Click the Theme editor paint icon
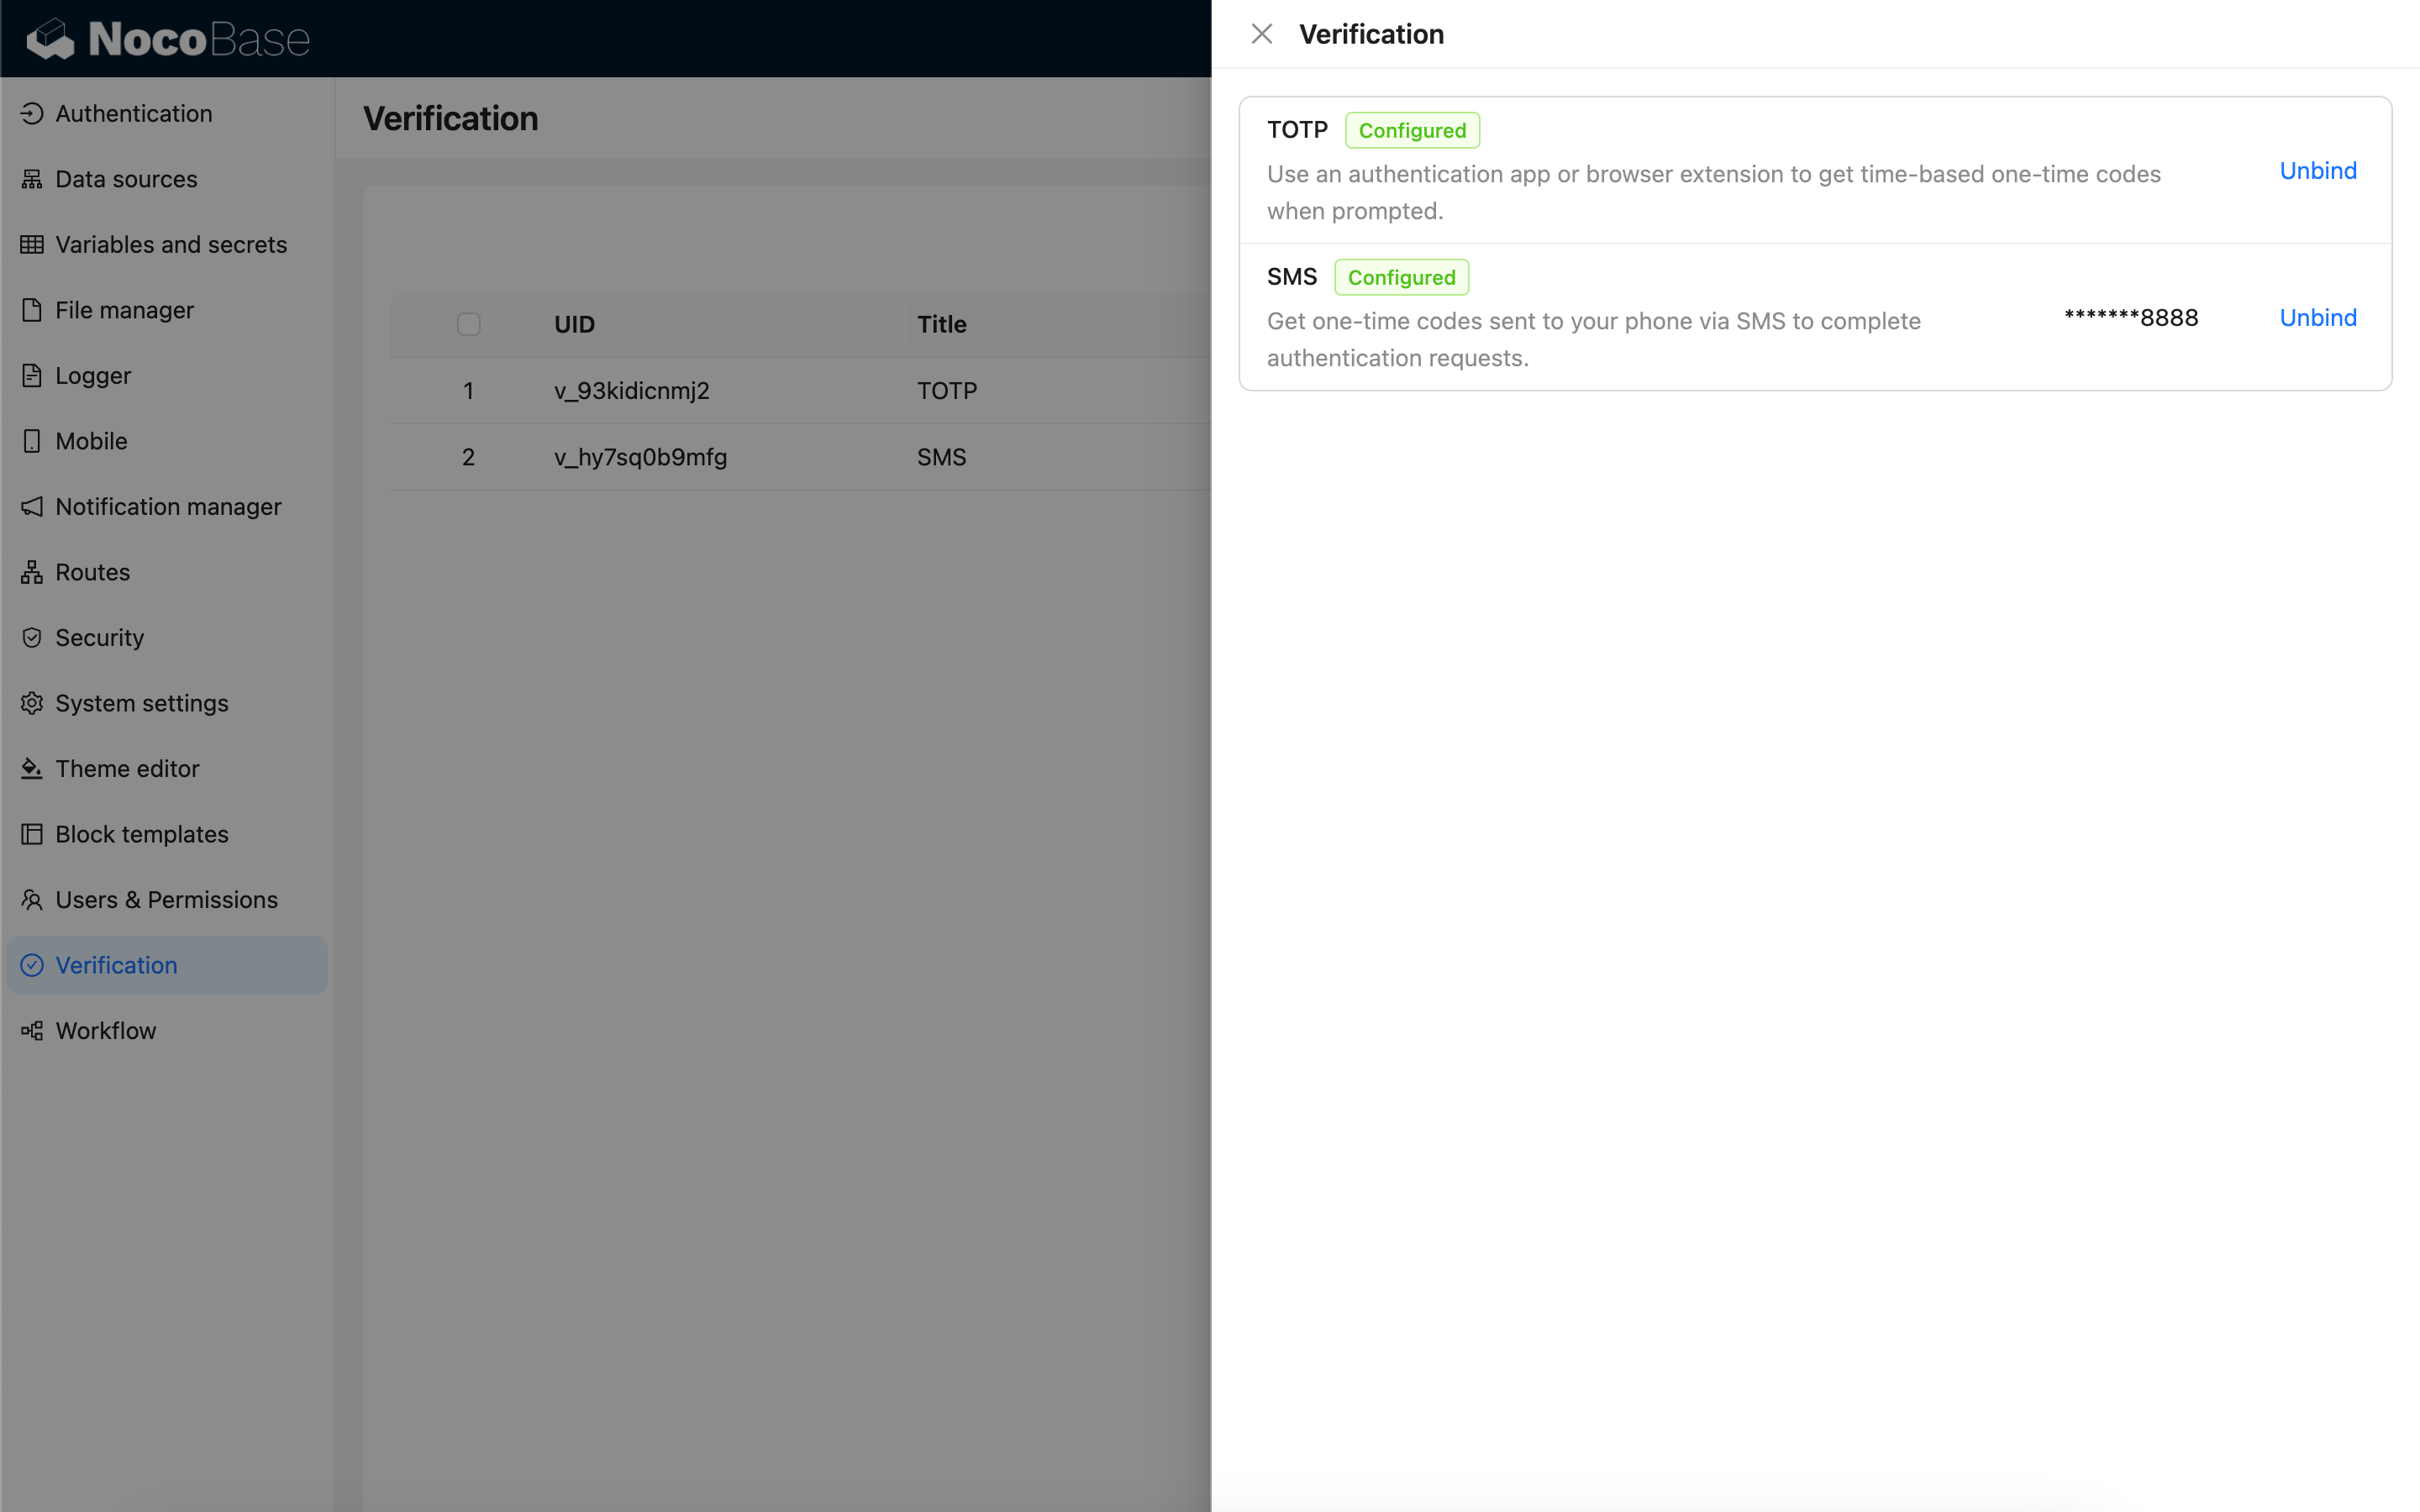The width and height of the screenshot is (2420, 1512). coord(32,769)
